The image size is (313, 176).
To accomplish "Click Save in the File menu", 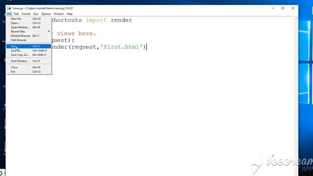I will 28,46.
